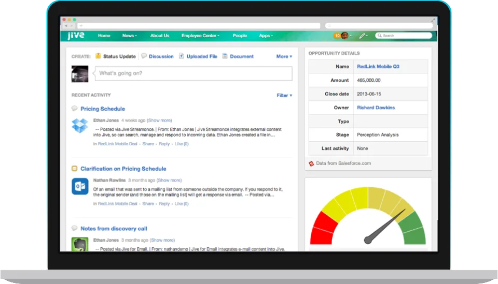Click the Evernote elephant icon
Image resolution: width=498 pixels, height=284 pixels.
point(80,244)
